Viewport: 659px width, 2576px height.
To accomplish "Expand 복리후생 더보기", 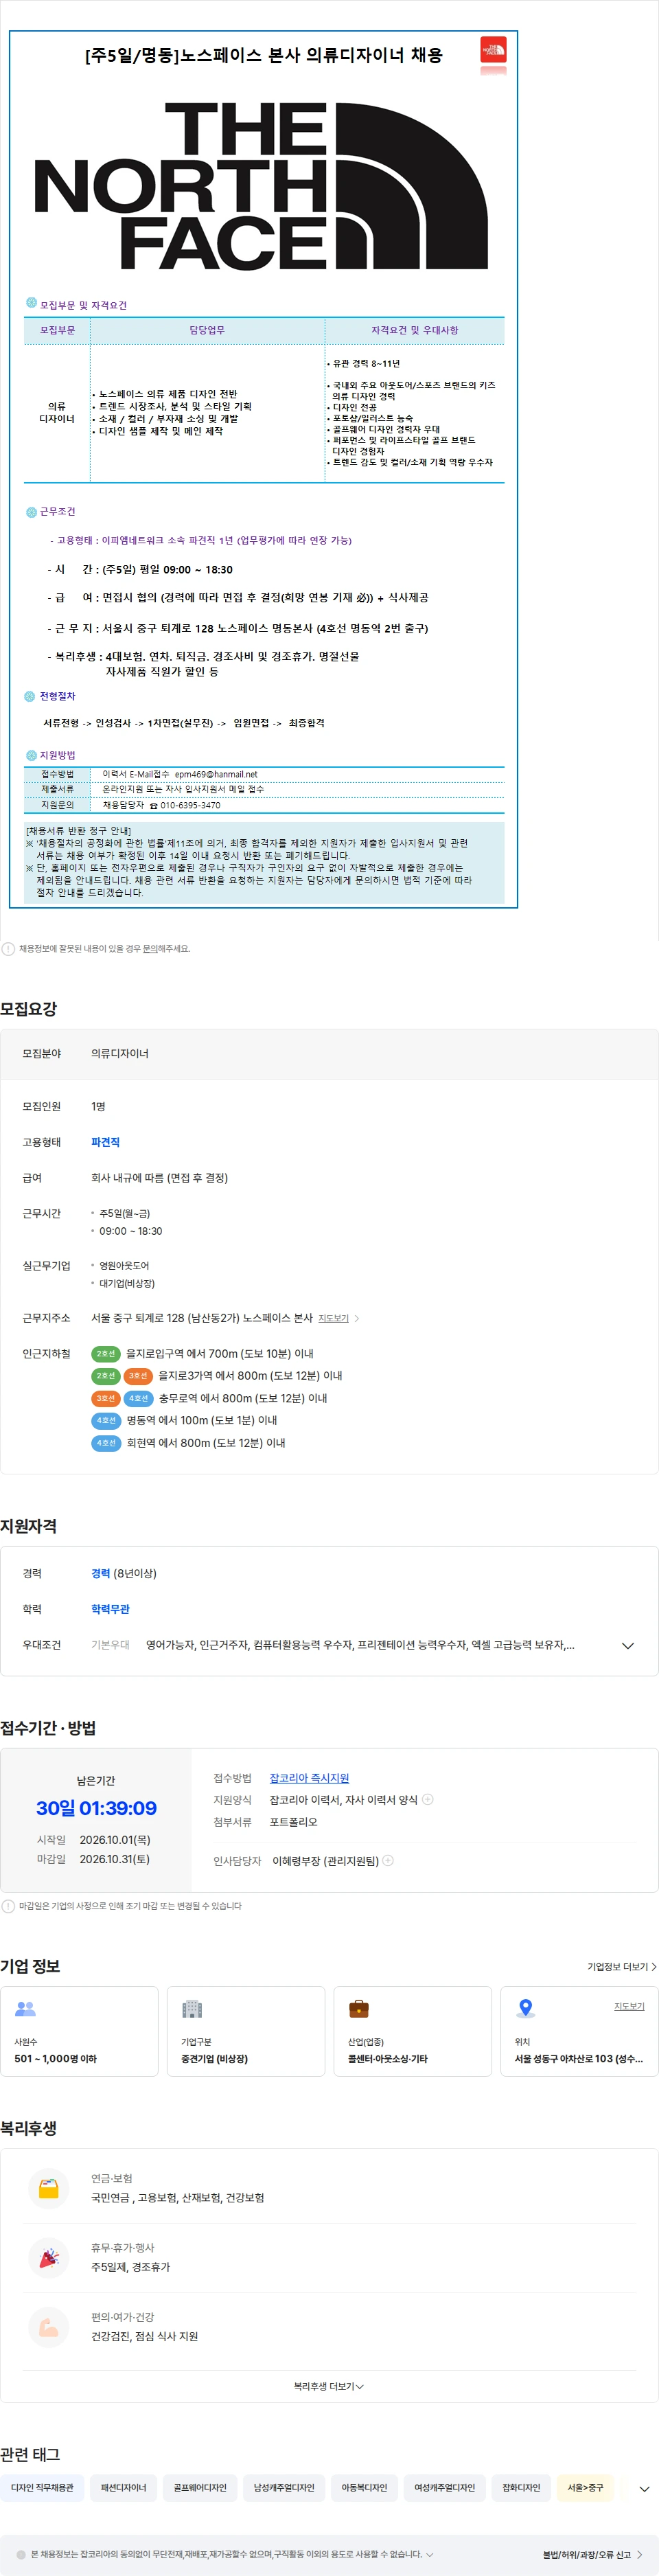I will tap(329, 2387).
